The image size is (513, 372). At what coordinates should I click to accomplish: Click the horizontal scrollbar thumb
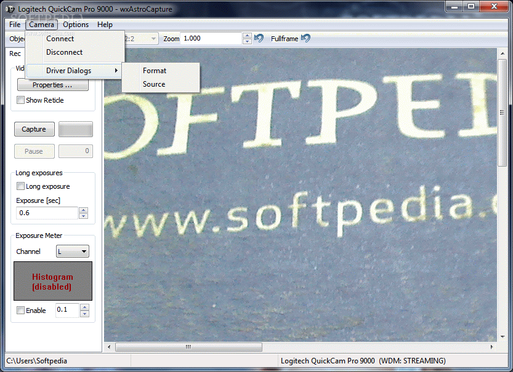[x=188, y=347]
